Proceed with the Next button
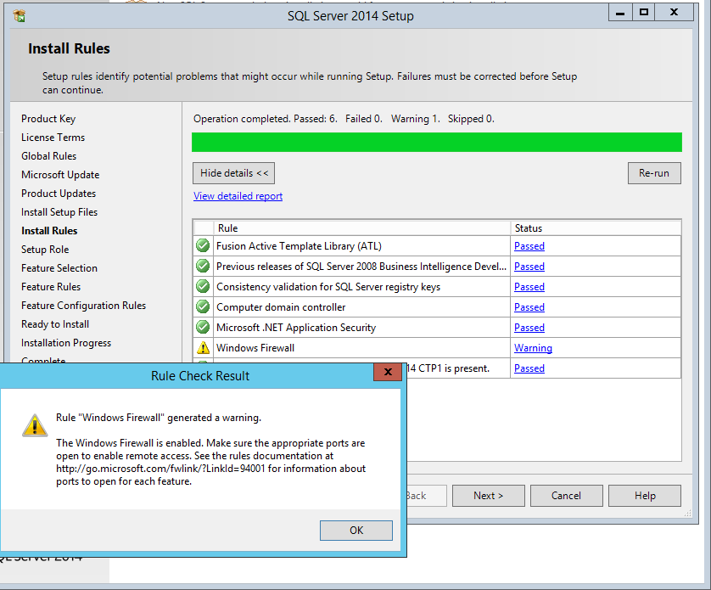The width and height of the screenshot is (711, 590). 489,496
